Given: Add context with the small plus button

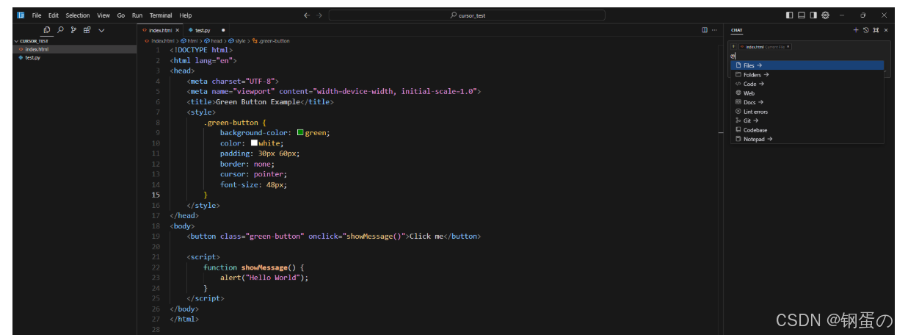Looking at the screenshot, I should coord(733,46).
